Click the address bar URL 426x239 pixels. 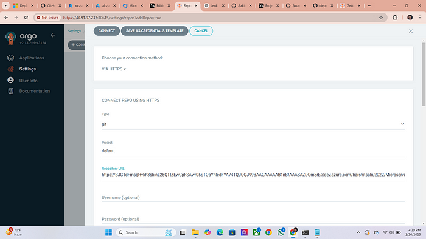point(112,18)
